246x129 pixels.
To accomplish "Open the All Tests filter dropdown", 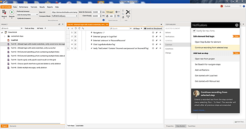I will tap(41, 28).
